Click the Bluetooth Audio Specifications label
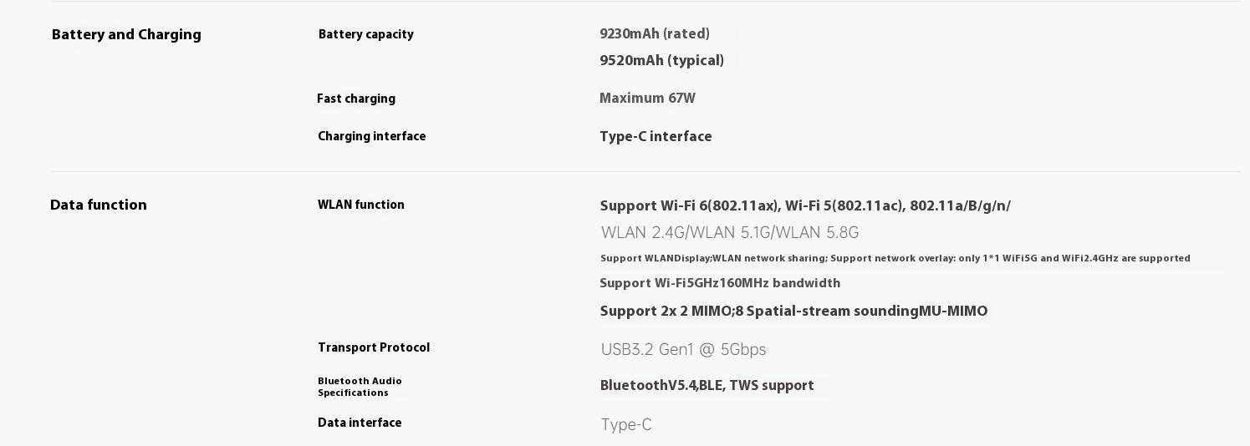This screenshot has height=446, width=1250. coord(360,387)
